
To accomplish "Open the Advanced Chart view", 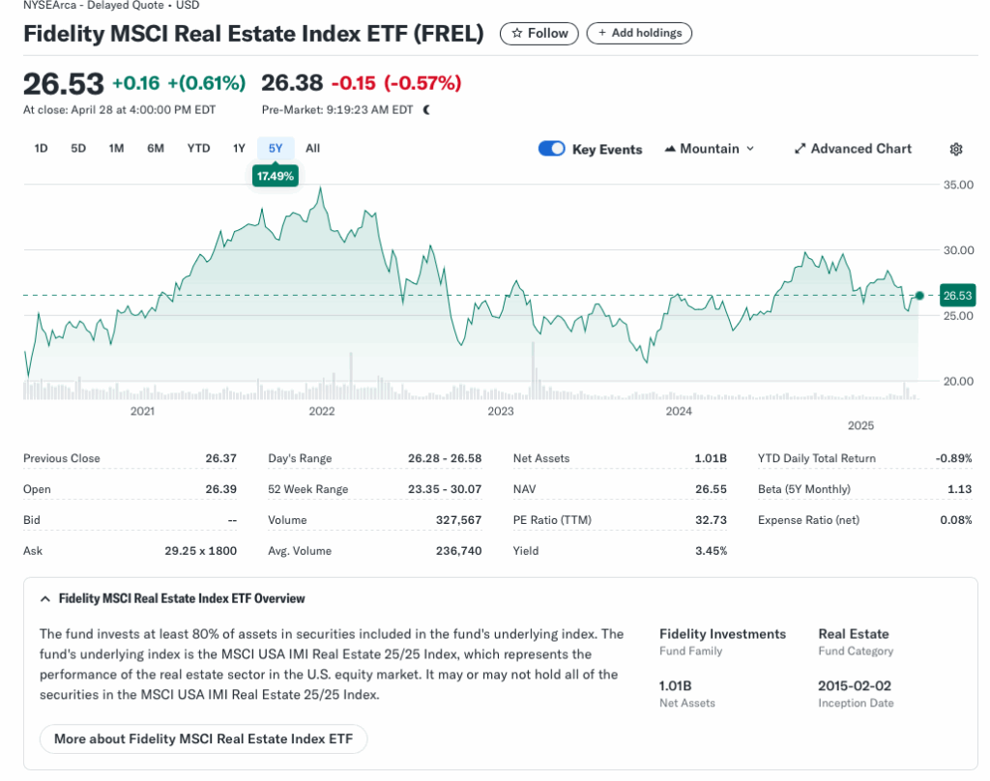I will [853, 149].
